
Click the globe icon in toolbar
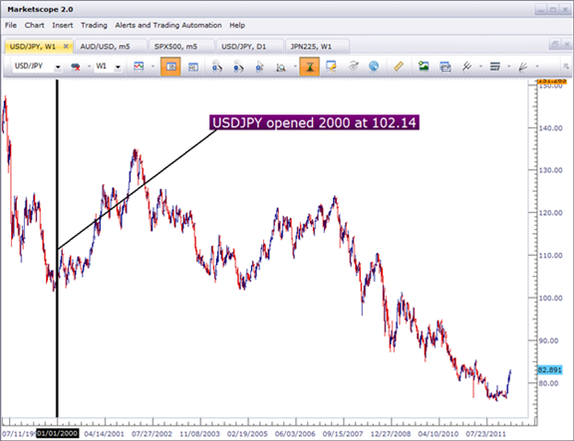pyautogui.click(x=374, y=66)
